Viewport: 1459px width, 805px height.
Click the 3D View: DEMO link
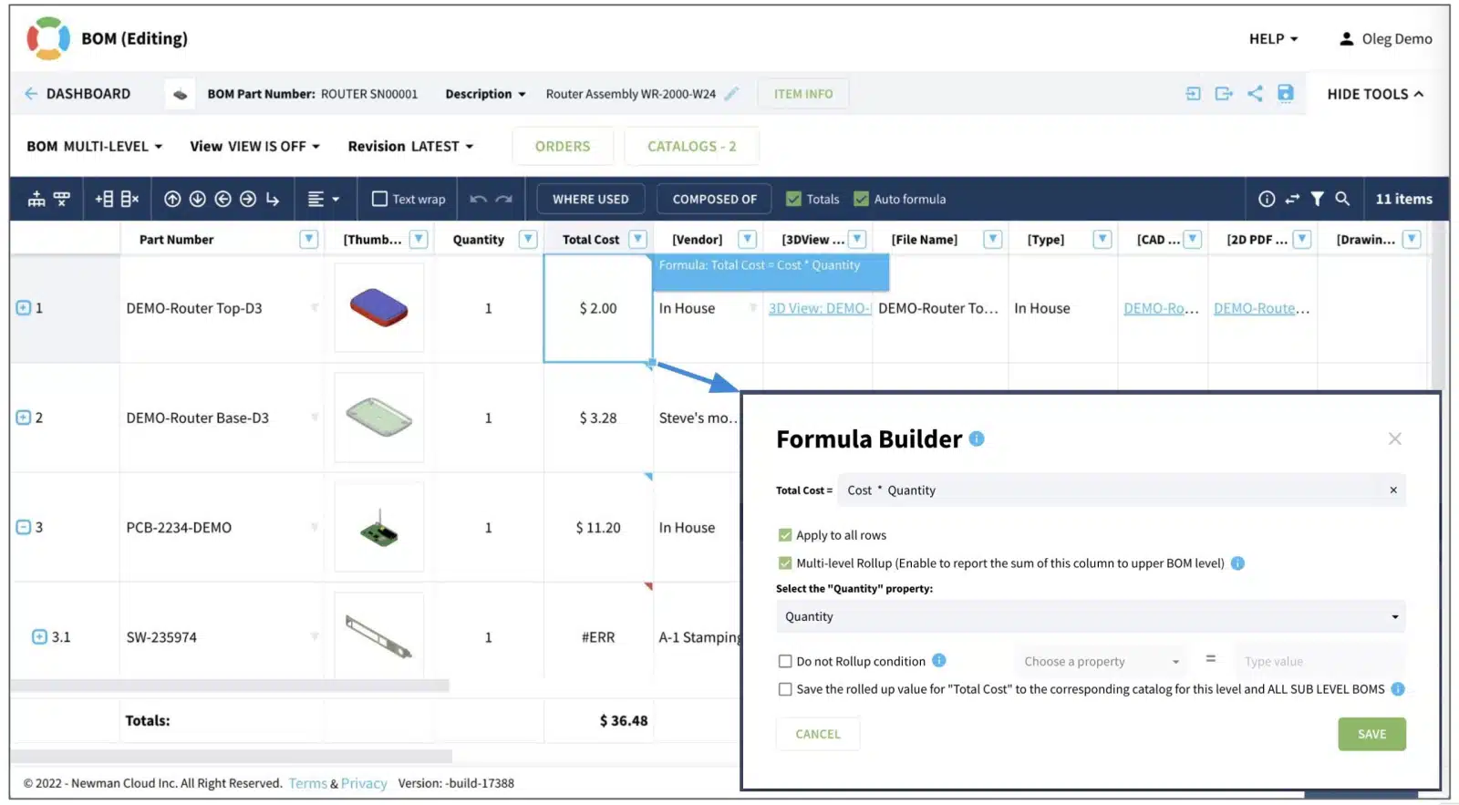coord(820,308)
